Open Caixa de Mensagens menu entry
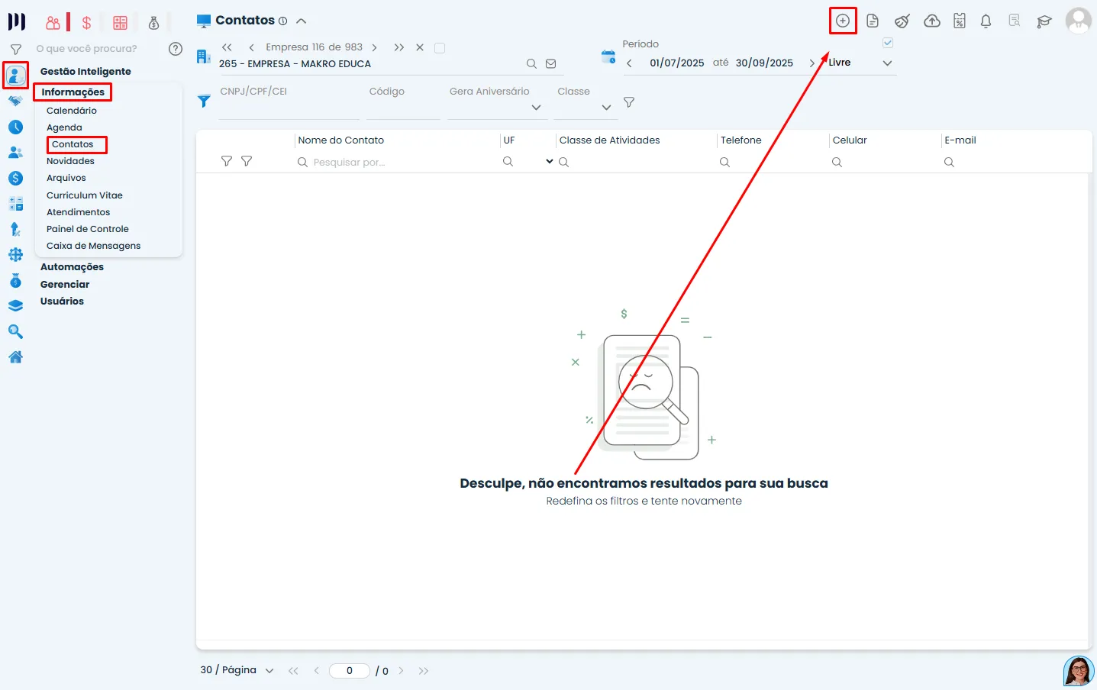 93,246
